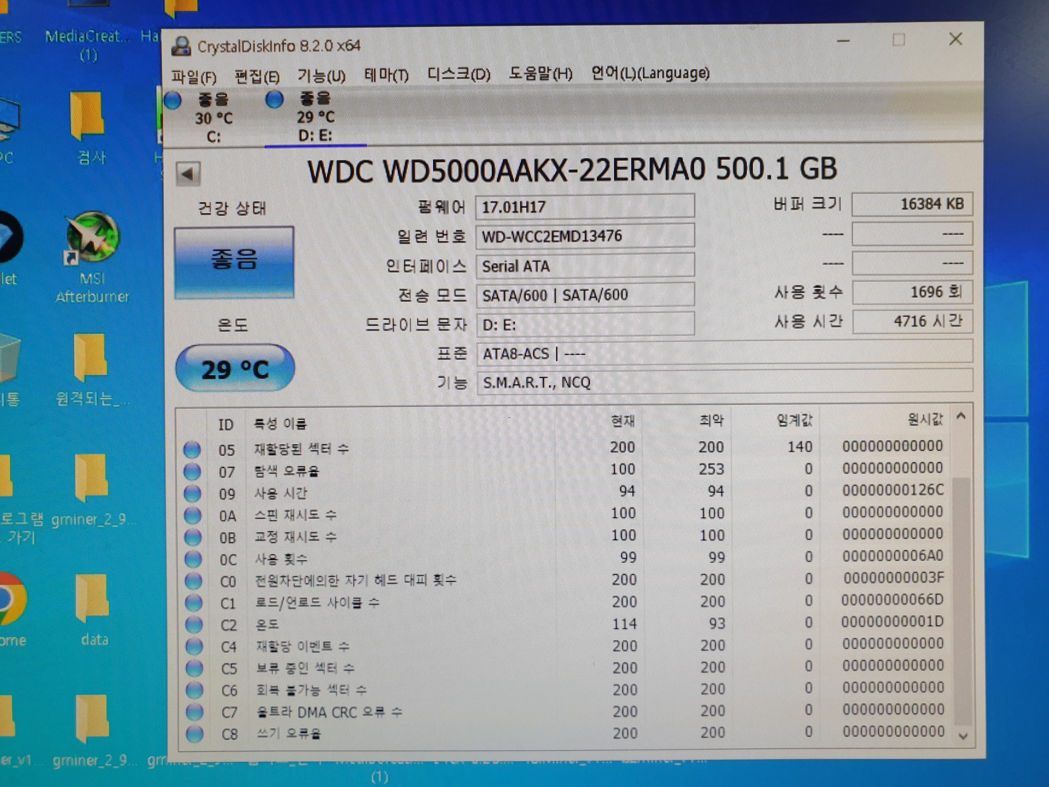Screen dimensions: 1049x787
Task: Click the drive letter field D: E:
Action: [585, 325]
